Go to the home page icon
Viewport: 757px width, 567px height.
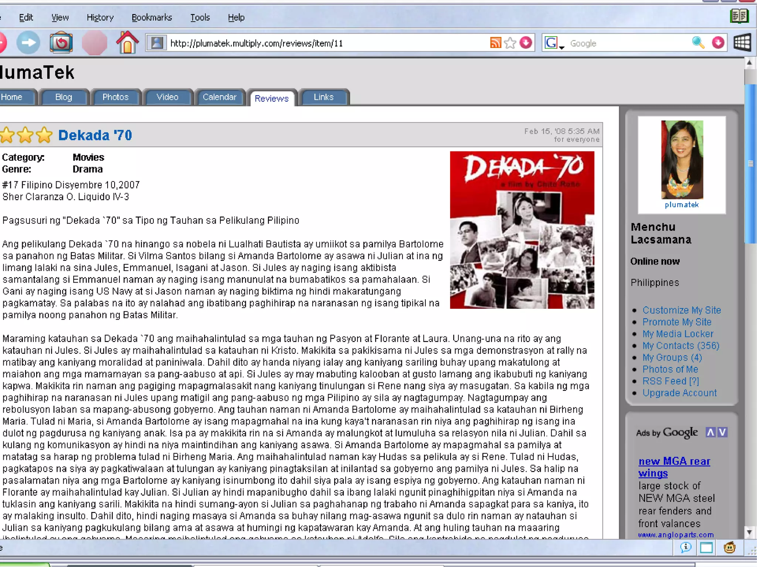tap(127, 43)
